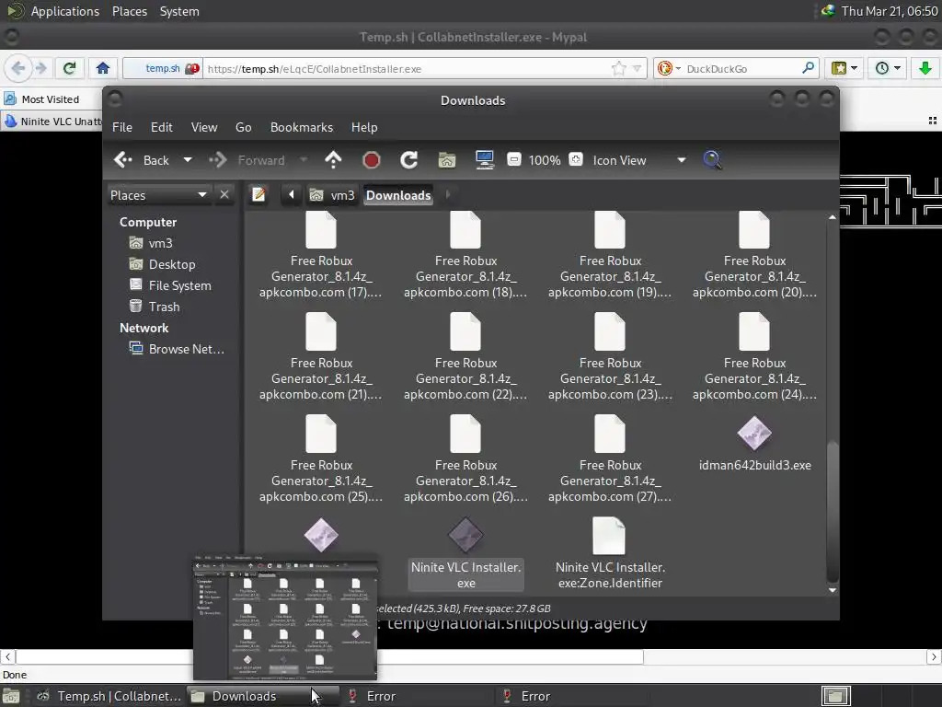Open Trash in sidebar
This screenshot has height=707, width=942.
[x=155, y=307]
